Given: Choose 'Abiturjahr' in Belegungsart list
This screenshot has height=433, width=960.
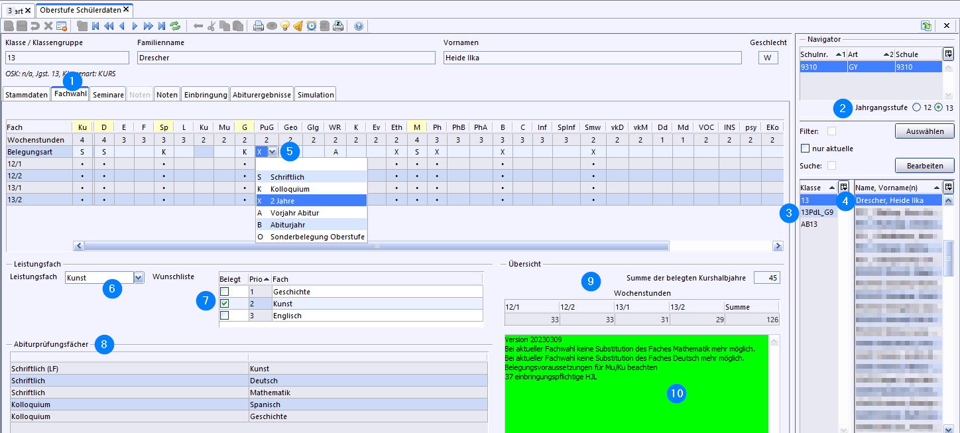Looking at the screenshot, I should coord(311,225).
